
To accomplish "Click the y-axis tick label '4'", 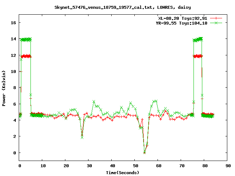I will pos(15,120).
